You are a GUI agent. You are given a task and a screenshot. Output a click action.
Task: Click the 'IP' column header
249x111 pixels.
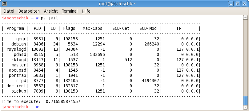pyautogui.click(x=179, y=29)
